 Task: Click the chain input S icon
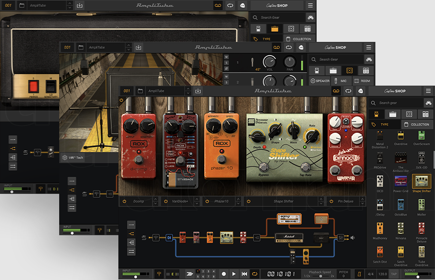144,238
